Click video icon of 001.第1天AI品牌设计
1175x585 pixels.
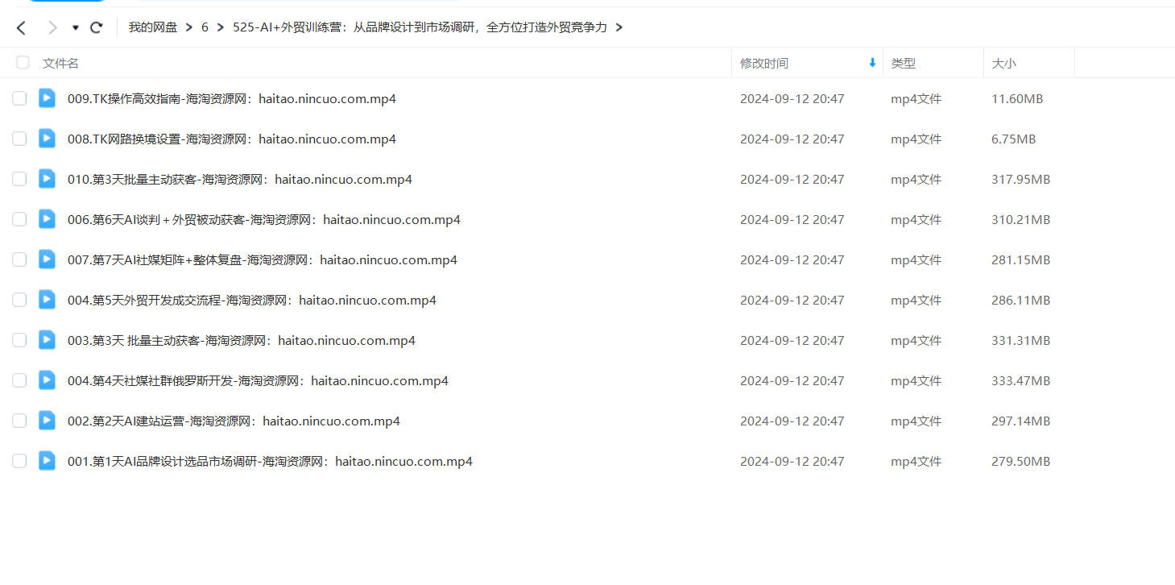pos(48,460)
